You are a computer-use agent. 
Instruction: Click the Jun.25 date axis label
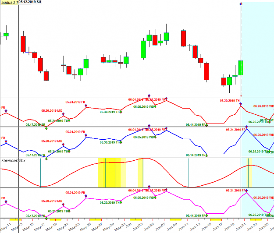point(263,226)
